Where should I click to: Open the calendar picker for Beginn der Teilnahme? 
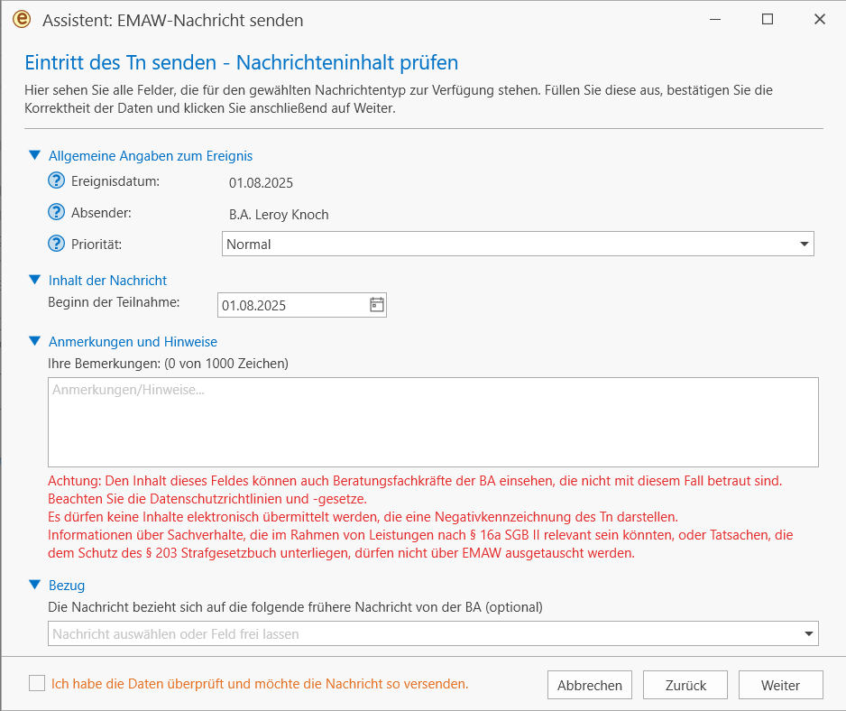(377, 304)
